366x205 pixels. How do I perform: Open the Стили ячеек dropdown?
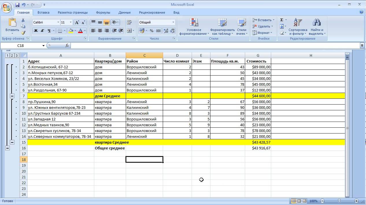pos(242,27)
